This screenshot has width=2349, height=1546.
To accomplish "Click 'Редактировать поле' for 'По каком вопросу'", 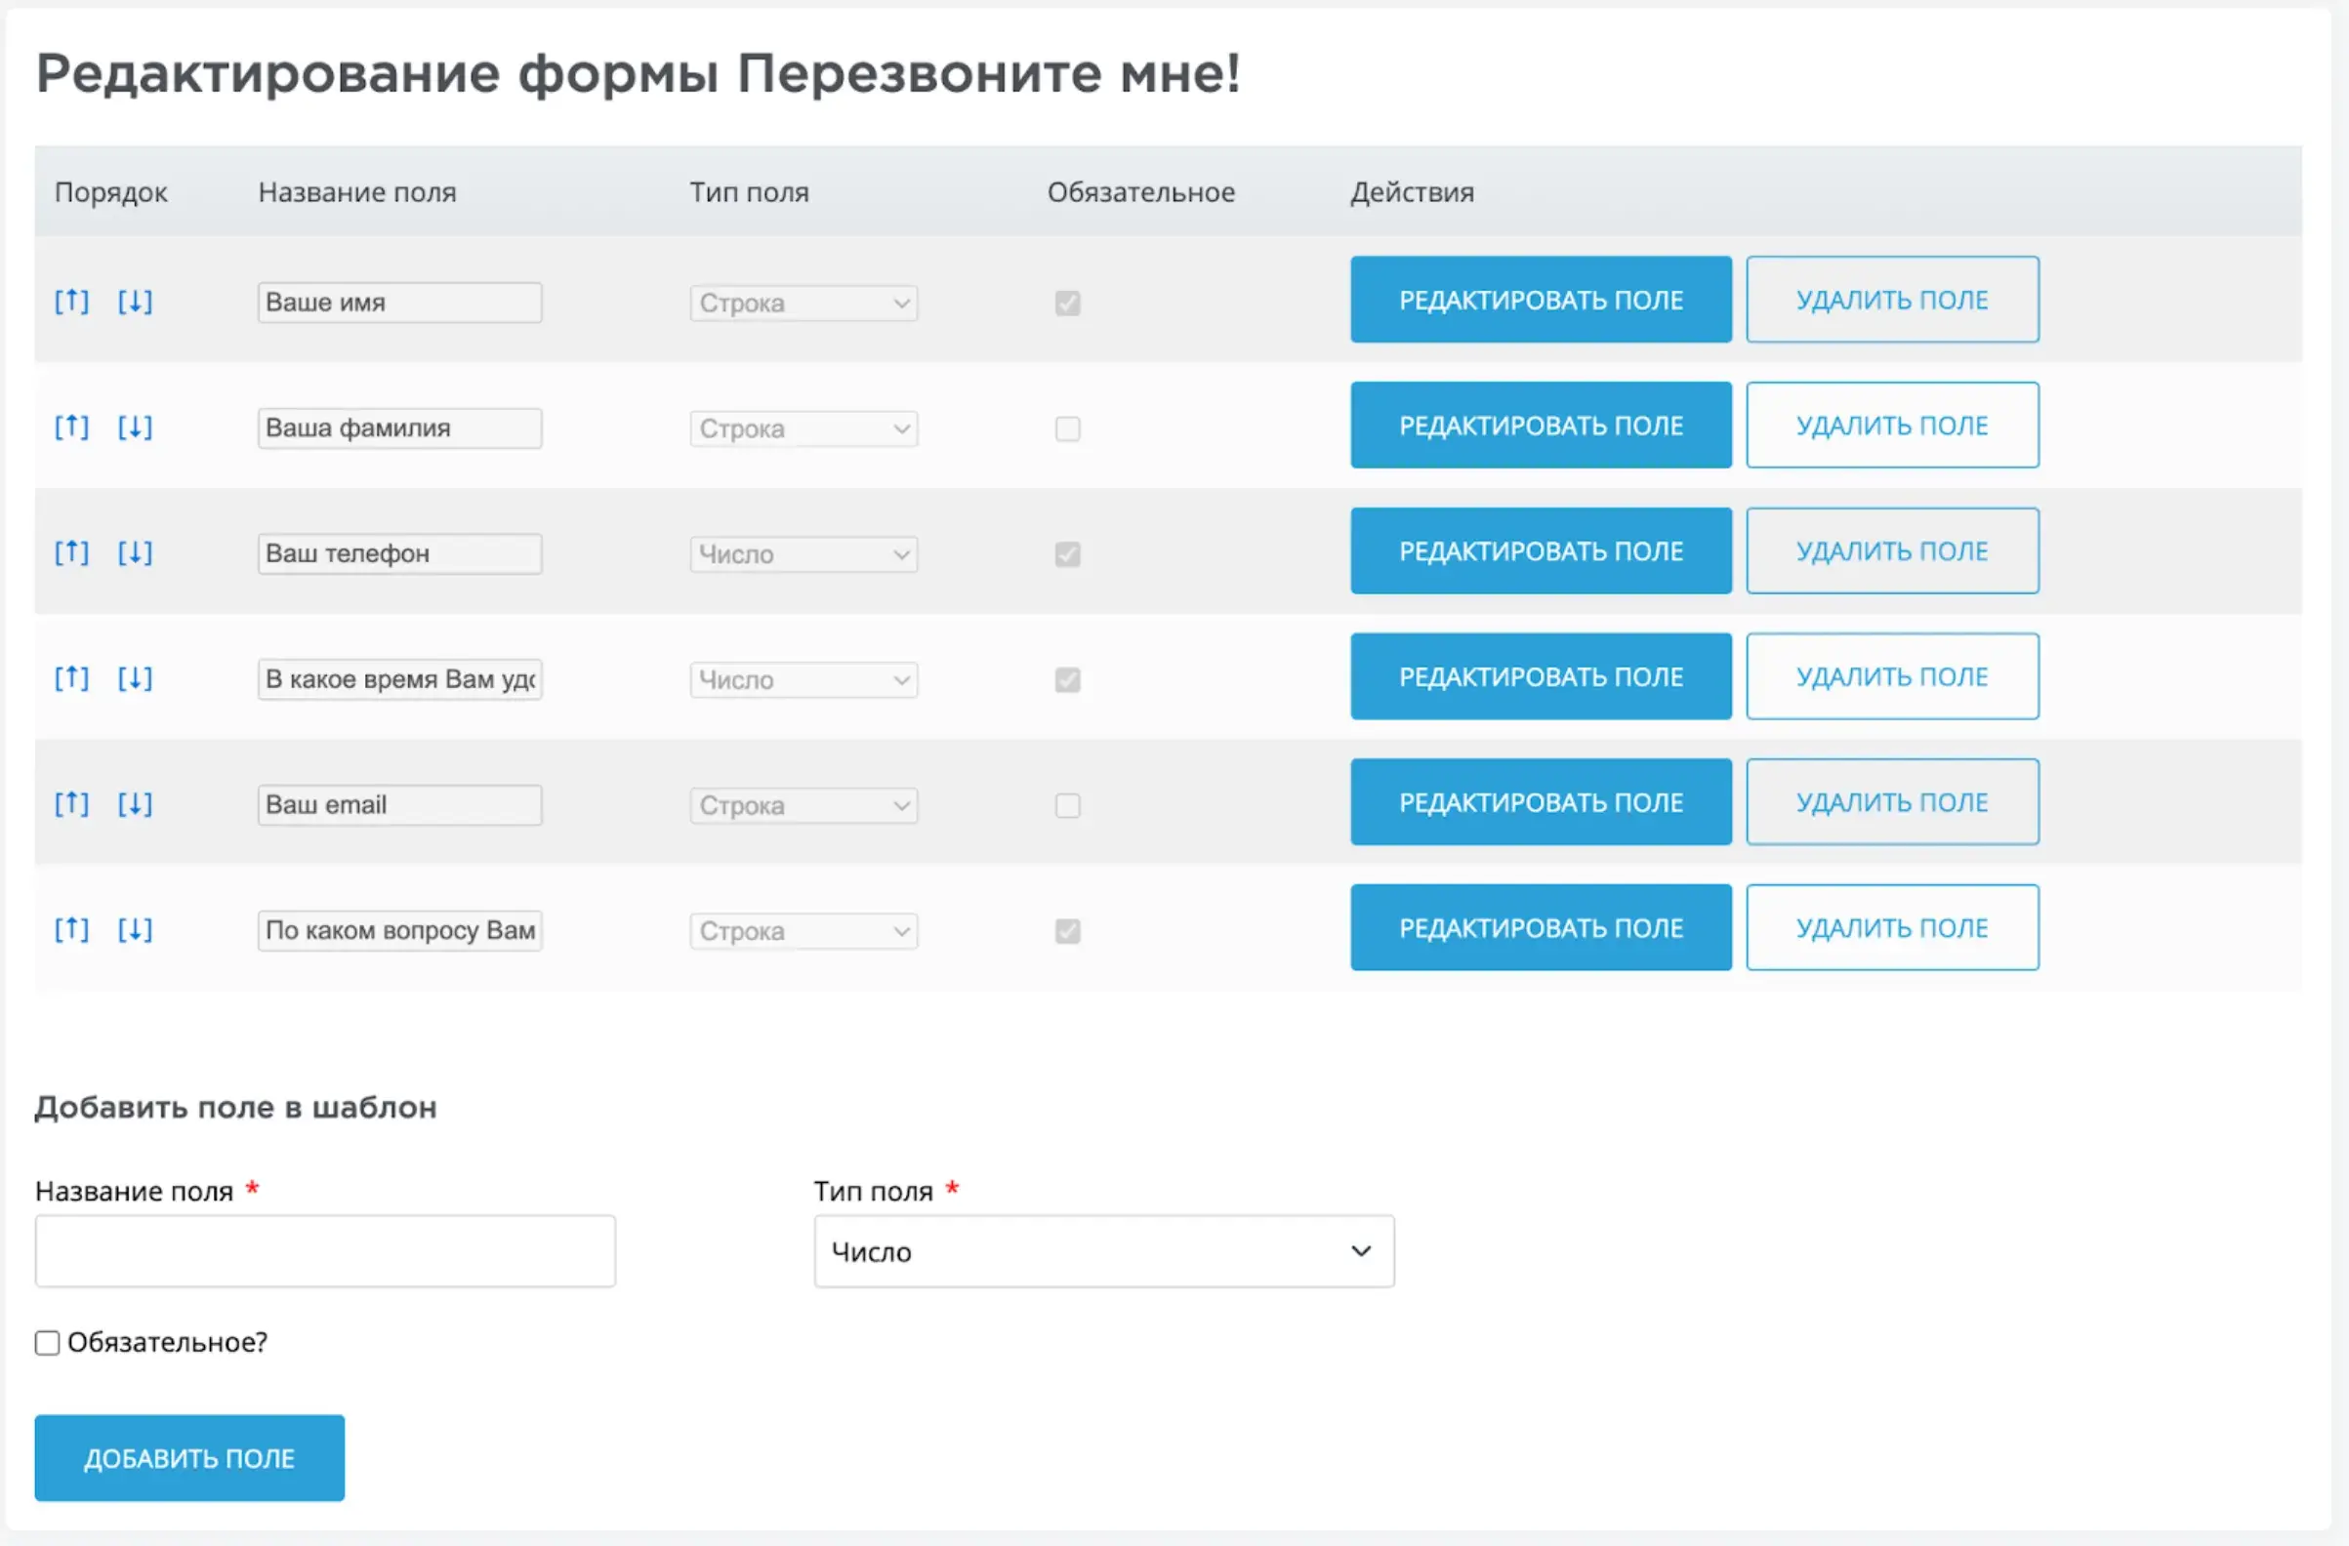I will [1541, 927].
